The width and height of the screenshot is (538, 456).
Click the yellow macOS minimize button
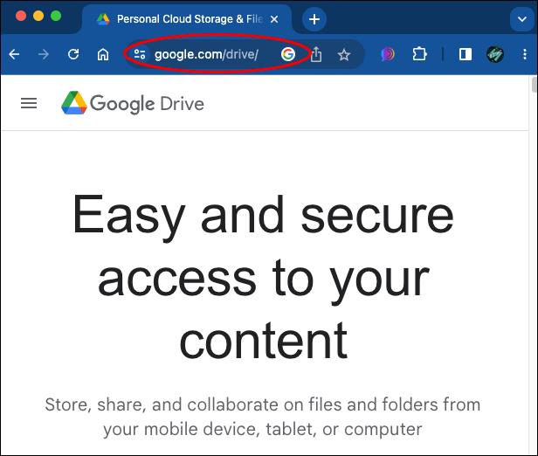coord(38,16)
